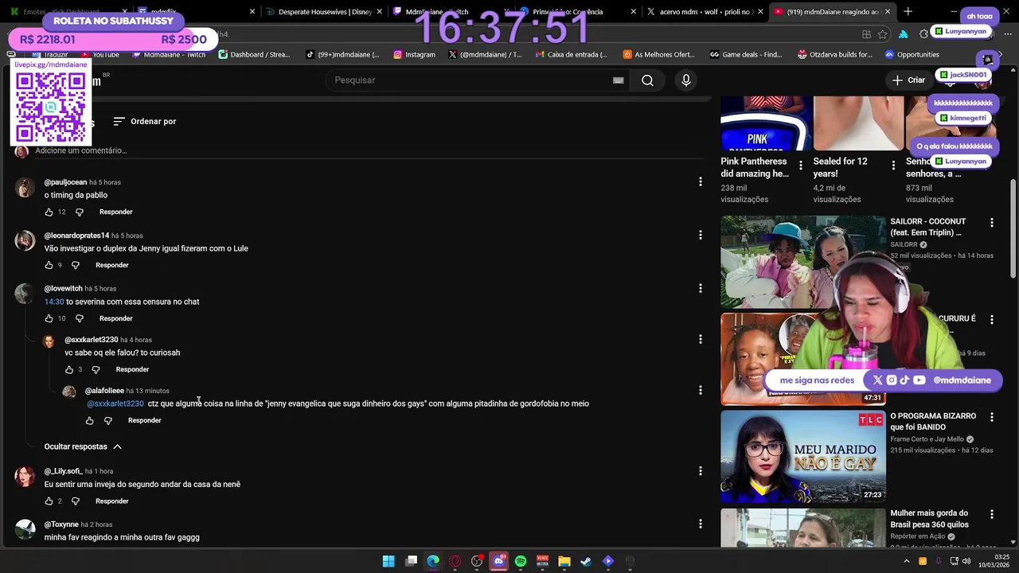Viewport: 1019px width, 573px height.
Task: Open the Instagram bookmark
Action: tap(414, 55)
